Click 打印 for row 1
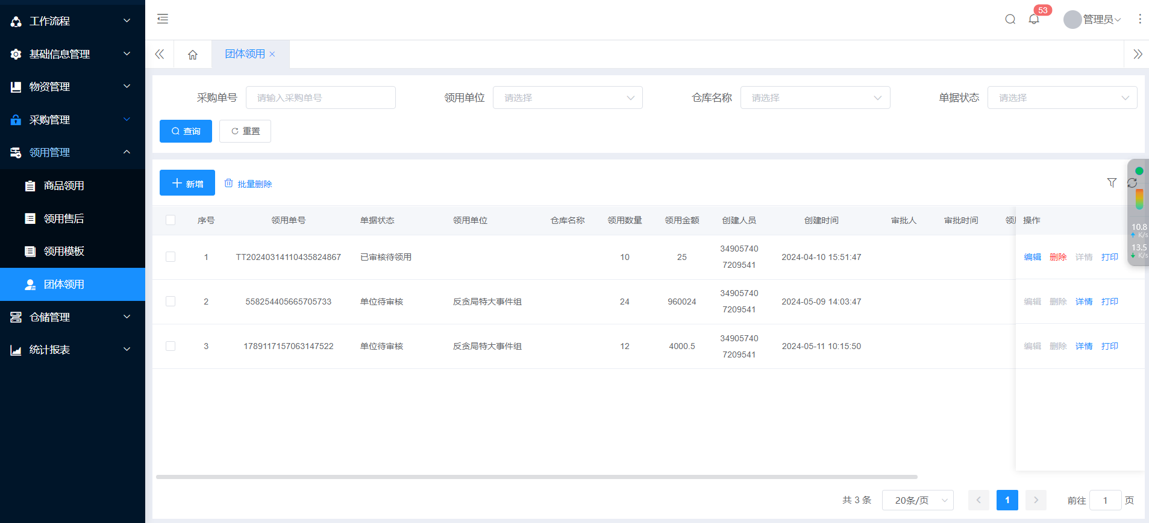This screenshot has width=1149, height=523. [x=1110, y=257]
